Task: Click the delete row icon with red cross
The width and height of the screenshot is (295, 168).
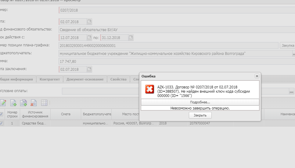Action: 34,103
